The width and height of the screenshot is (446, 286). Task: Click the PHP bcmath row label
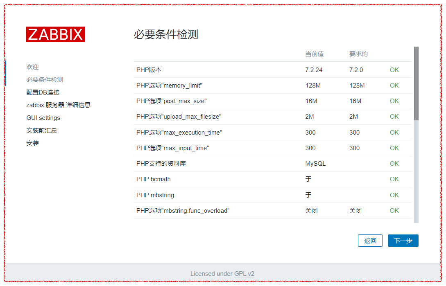(154, 179)
